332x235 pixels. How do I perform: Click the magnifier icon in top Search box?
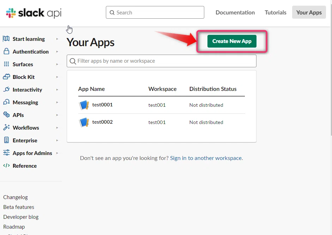coord(112,12)
